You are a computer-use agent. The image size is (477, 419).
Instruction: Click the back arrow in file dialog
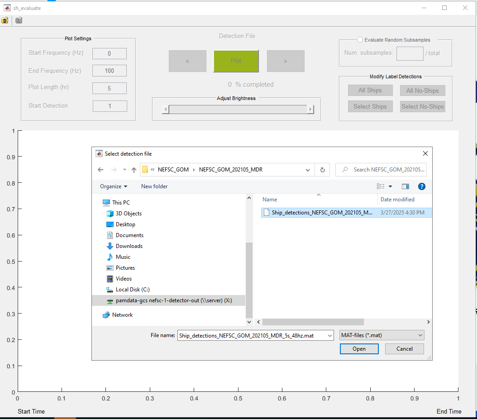click(100, 170)
